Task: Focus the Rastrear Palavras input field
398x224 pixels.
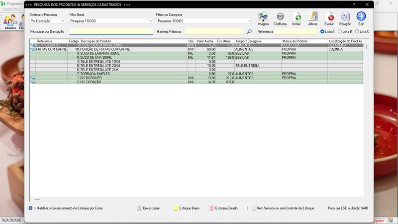Action: (214, 31)
